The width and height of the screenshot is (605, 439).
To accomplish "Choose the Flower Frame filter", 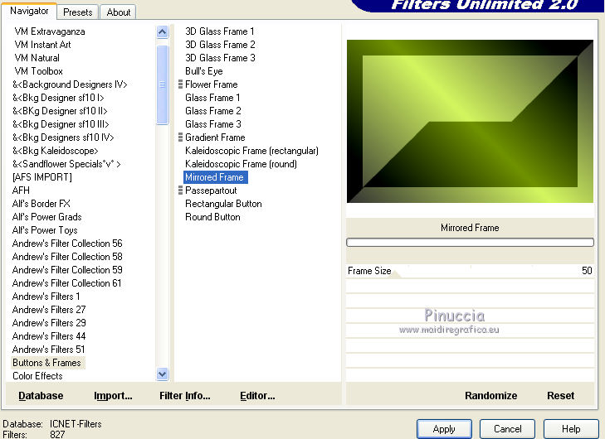I will (x=211, y=84).
